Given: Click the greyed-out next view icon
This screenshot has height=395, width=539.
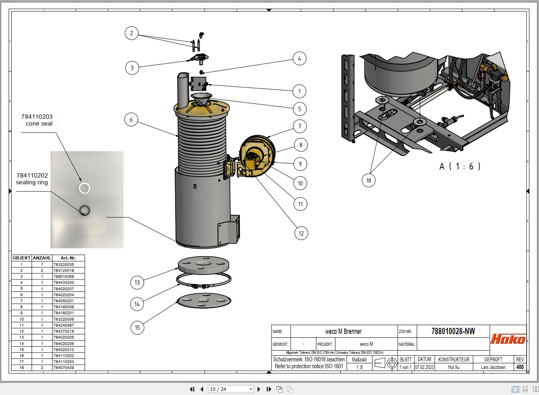Looking at the screenshot, I should pyautogui.click(x=290, y=389).
